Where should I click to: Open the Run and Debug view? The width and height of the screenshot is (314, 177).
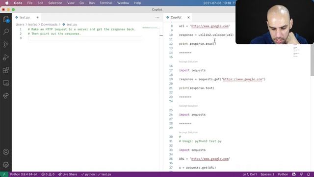[6, 57]
